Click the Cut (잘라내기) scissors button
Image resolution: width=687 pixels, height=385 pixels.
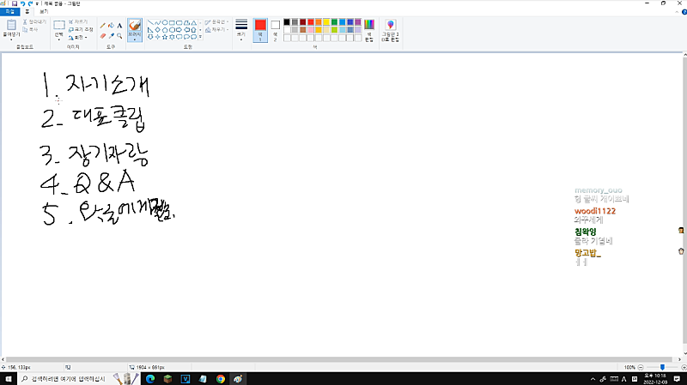click(x=34, y=21)
